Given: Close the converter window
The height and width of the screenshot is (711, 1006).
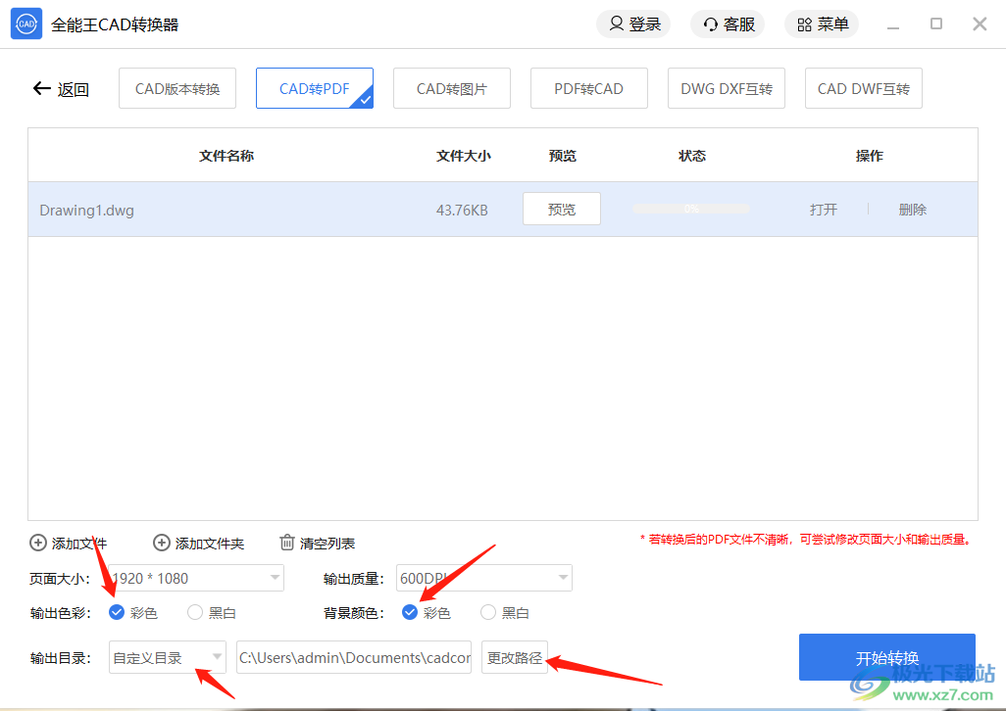Looking at the screenshot, I should click(980, 24).
